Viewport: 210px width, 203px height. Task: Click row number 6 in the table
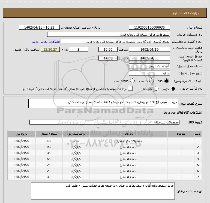(x=198, y=171)
